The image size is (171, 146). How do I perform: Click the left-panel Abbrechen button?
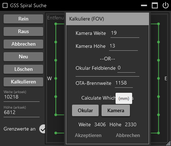[x=23, y=44]
